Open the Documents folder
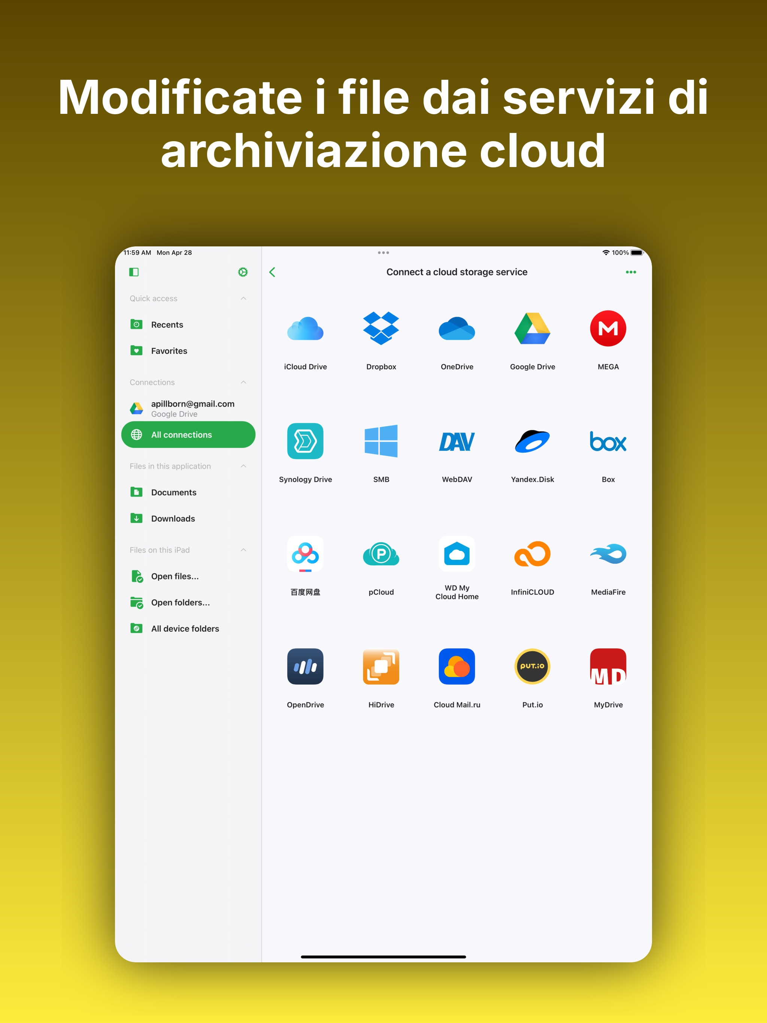Viewport: 767px width, 1023px height. (188, 492)
